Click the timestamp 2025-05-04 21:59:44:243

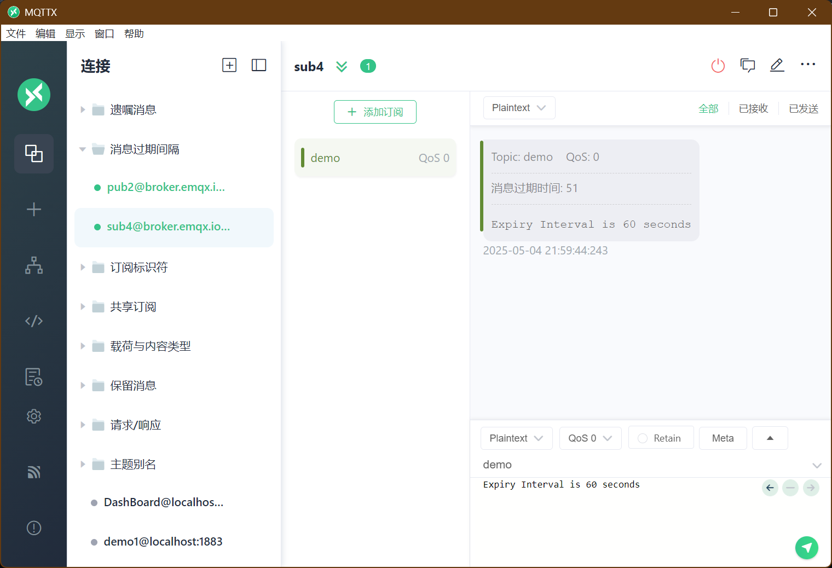point(545,251)
